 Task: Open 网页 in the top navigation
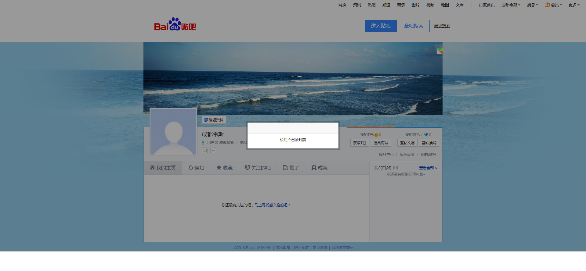(x=342, y=5)
